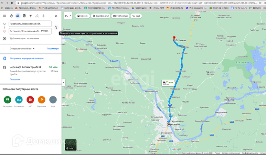The height and width of the screenshot is (155, 266).
Task: Open Почта Mail.ru bookmark
Action: point(239,8)
